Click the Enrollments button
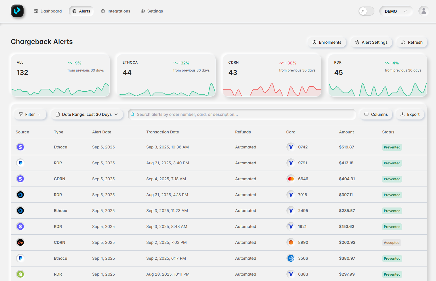 pyautogui.click(x=327, y=42)
